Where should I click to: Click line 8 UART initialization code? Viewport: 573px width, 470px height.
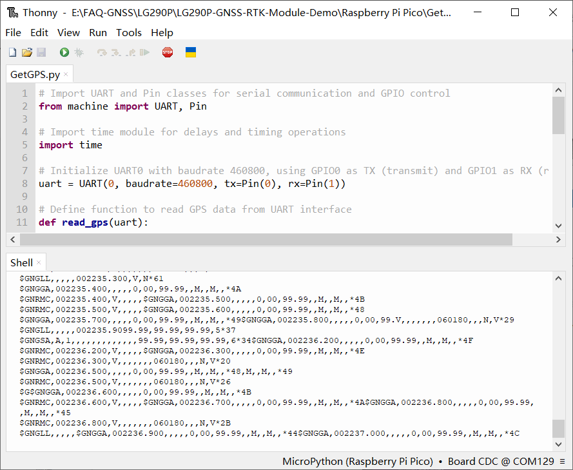[192, 184]
